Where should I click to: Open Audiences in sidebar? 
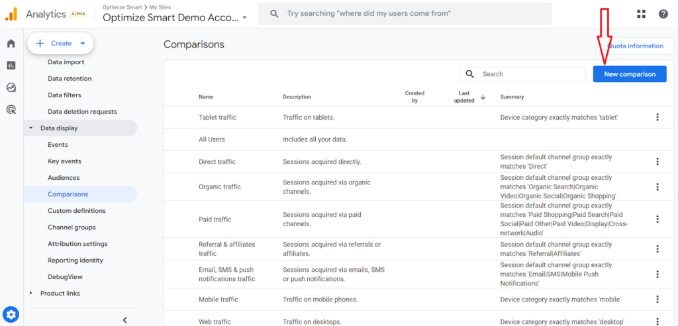coord(64,177)
